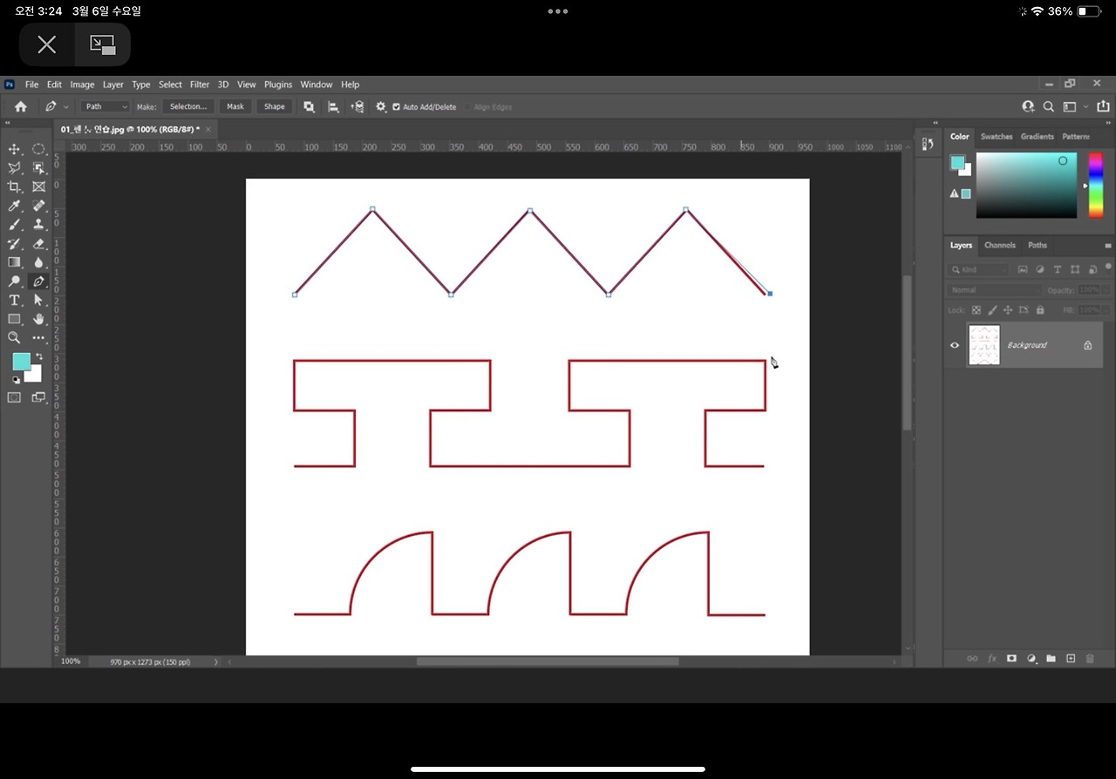Create a new layer group folder
Screen dimensions: 1116x779
pyautogui.click(x=1051, y=659)
